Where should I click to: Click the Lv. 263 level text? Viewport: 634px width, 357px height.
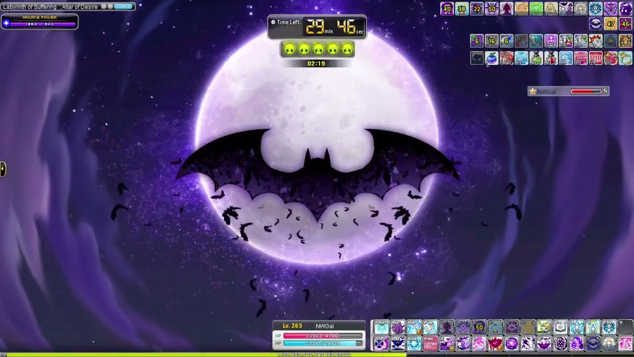tap(292, 326)
